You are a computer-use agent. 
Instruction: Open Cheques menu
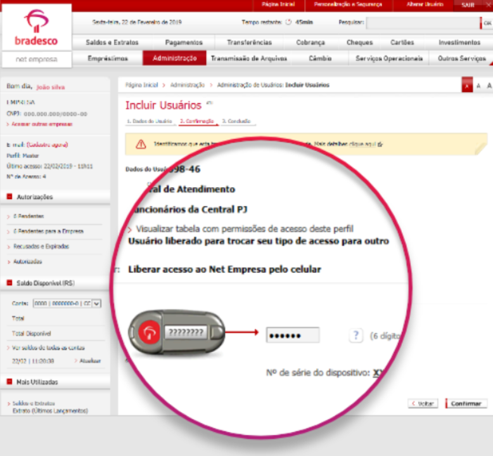click(x=360, y=42)
